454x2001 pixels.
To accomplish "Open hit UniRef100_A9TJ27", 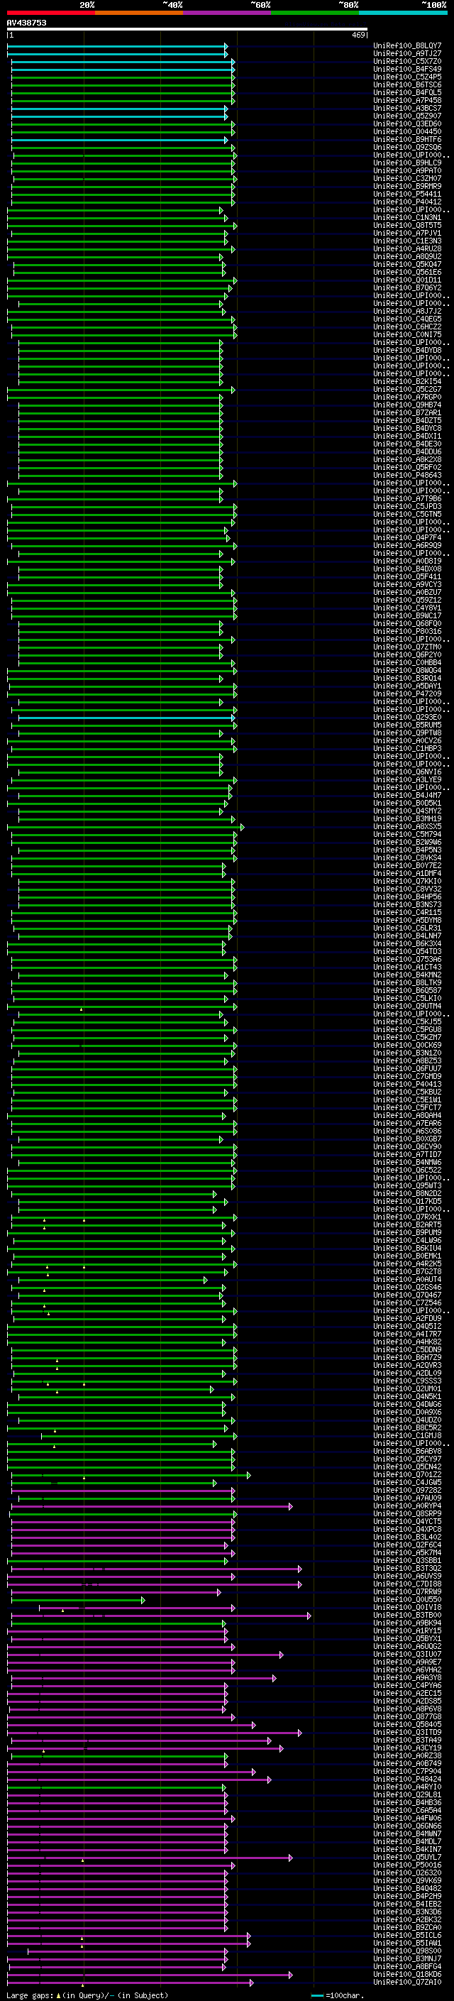I will [407, 54].
